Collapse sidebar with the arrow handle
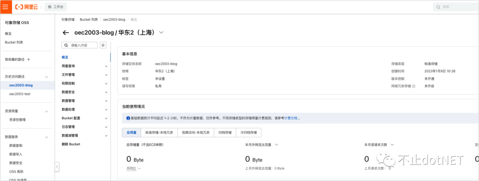Image resolution: width=479 pixels, height=181 pixels. (57, 167)
